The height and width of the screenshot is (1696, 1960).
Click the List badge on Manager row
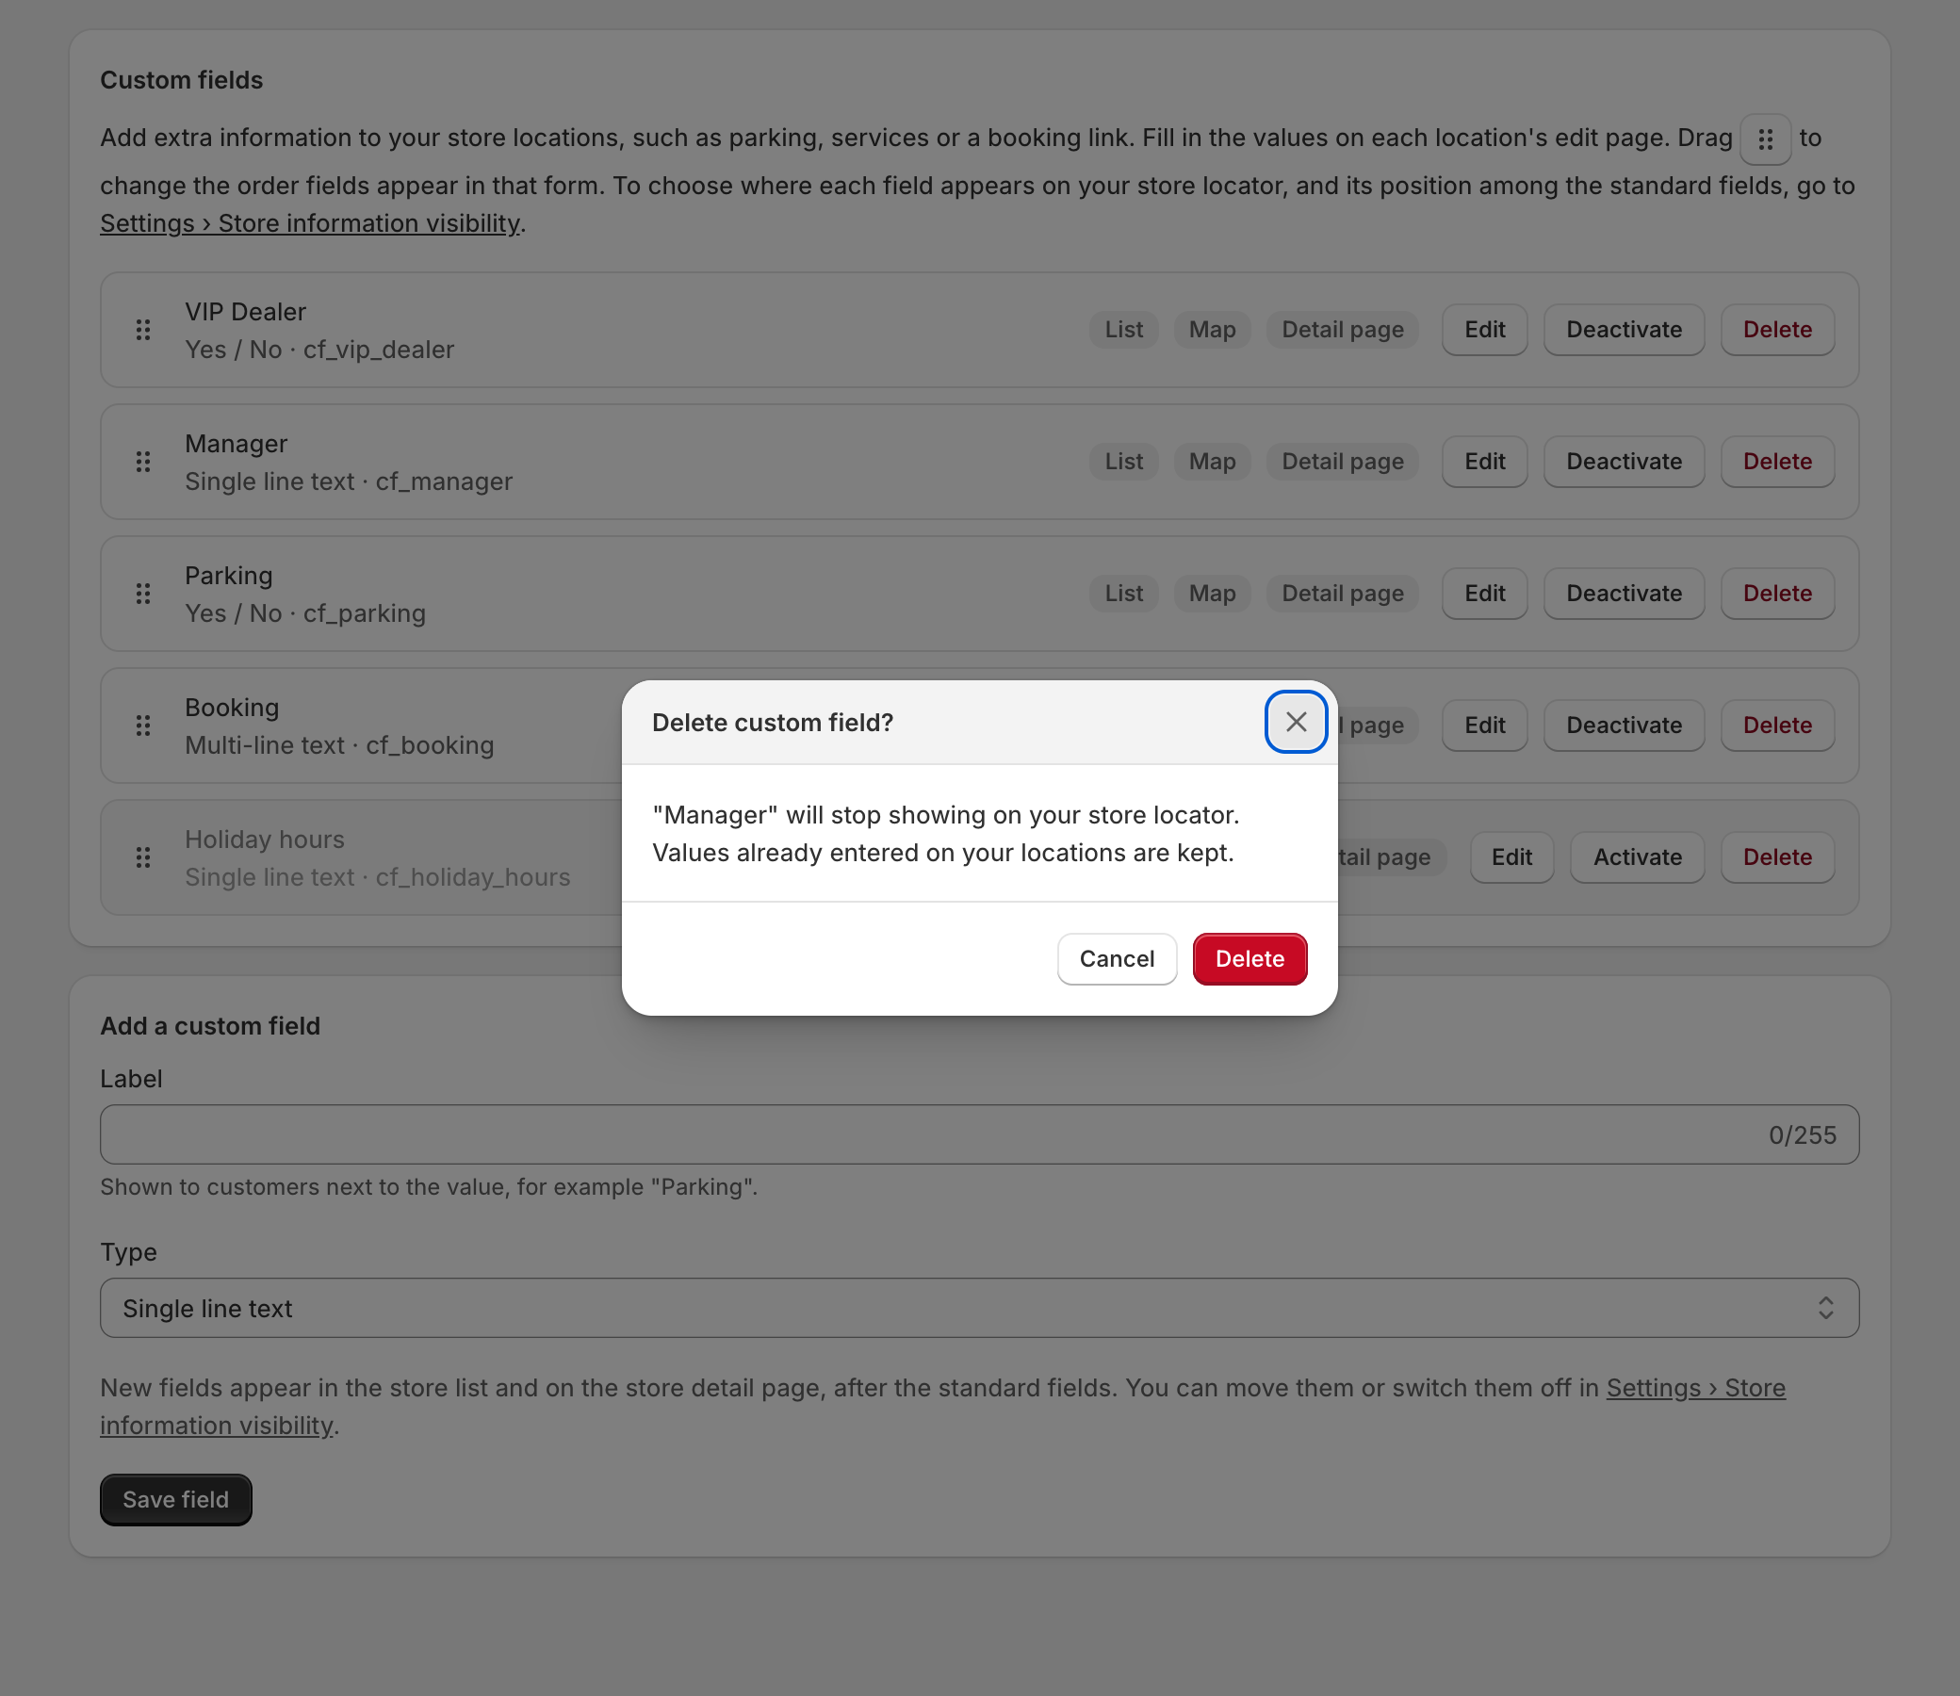(1123, 462)
